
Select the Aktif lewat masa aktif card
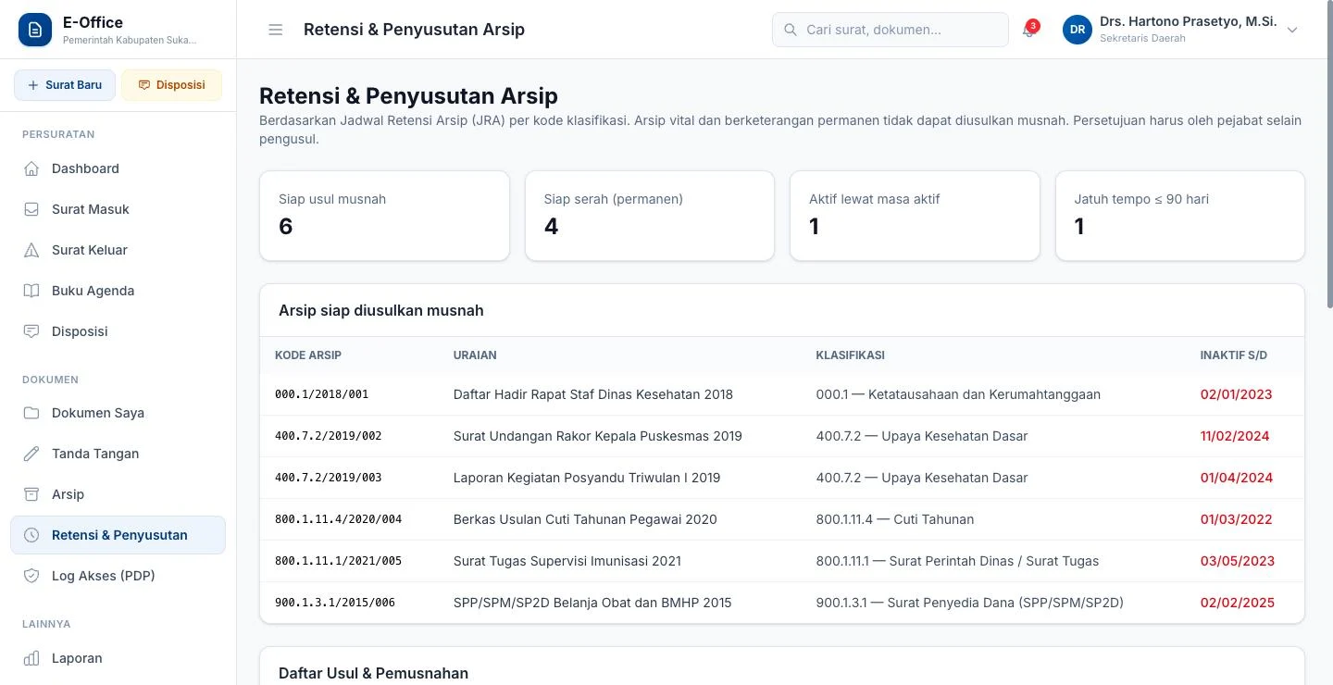[x=915, y=216]
